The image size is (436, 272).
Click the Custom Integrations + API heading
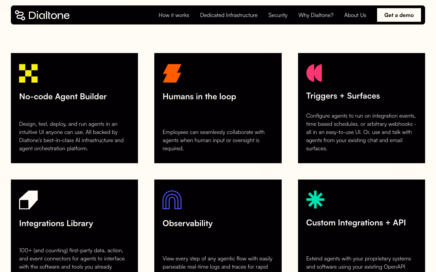[x=356, y=223]
